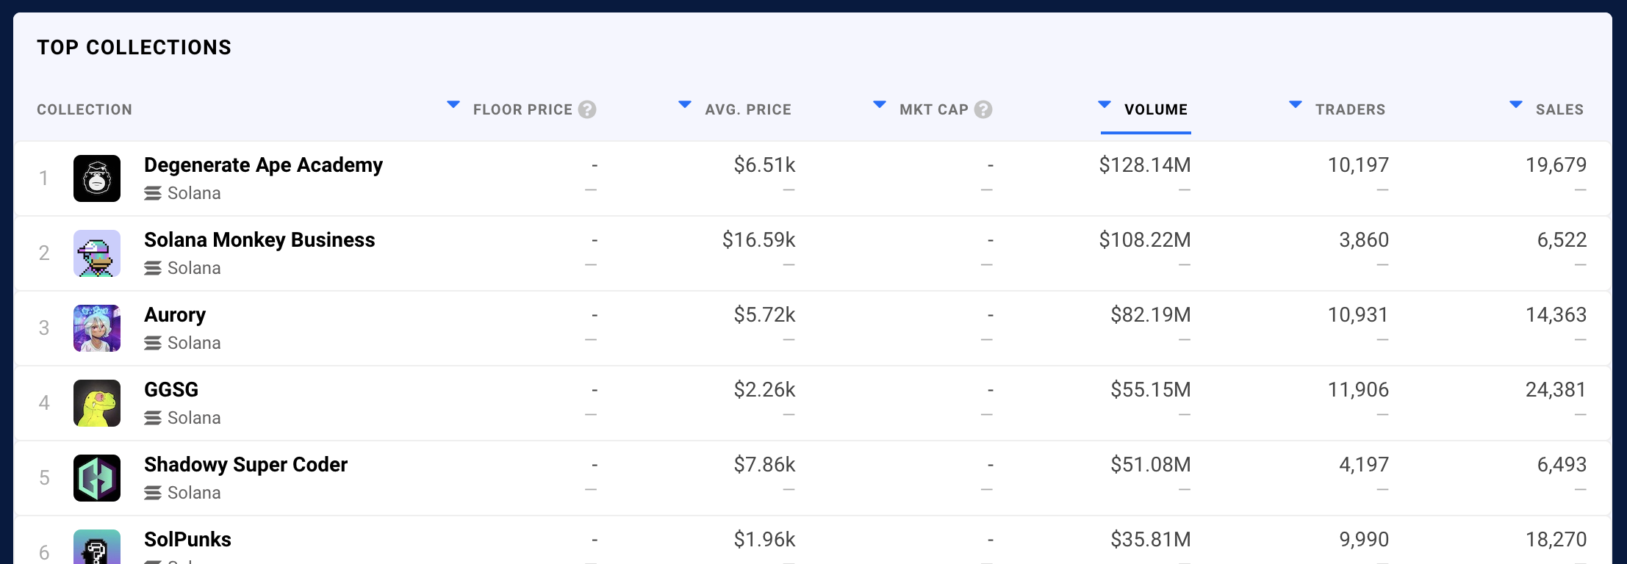Sort collections by Traders arrow
Screen dimensions: 1627x564
coord(1296,105)
